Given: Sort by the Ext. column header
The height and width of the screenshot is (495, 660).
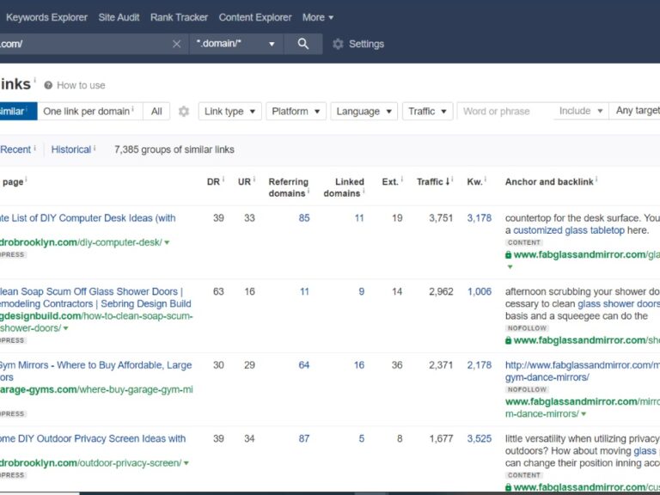Looking at the screenshot, I should coord(390,182).
